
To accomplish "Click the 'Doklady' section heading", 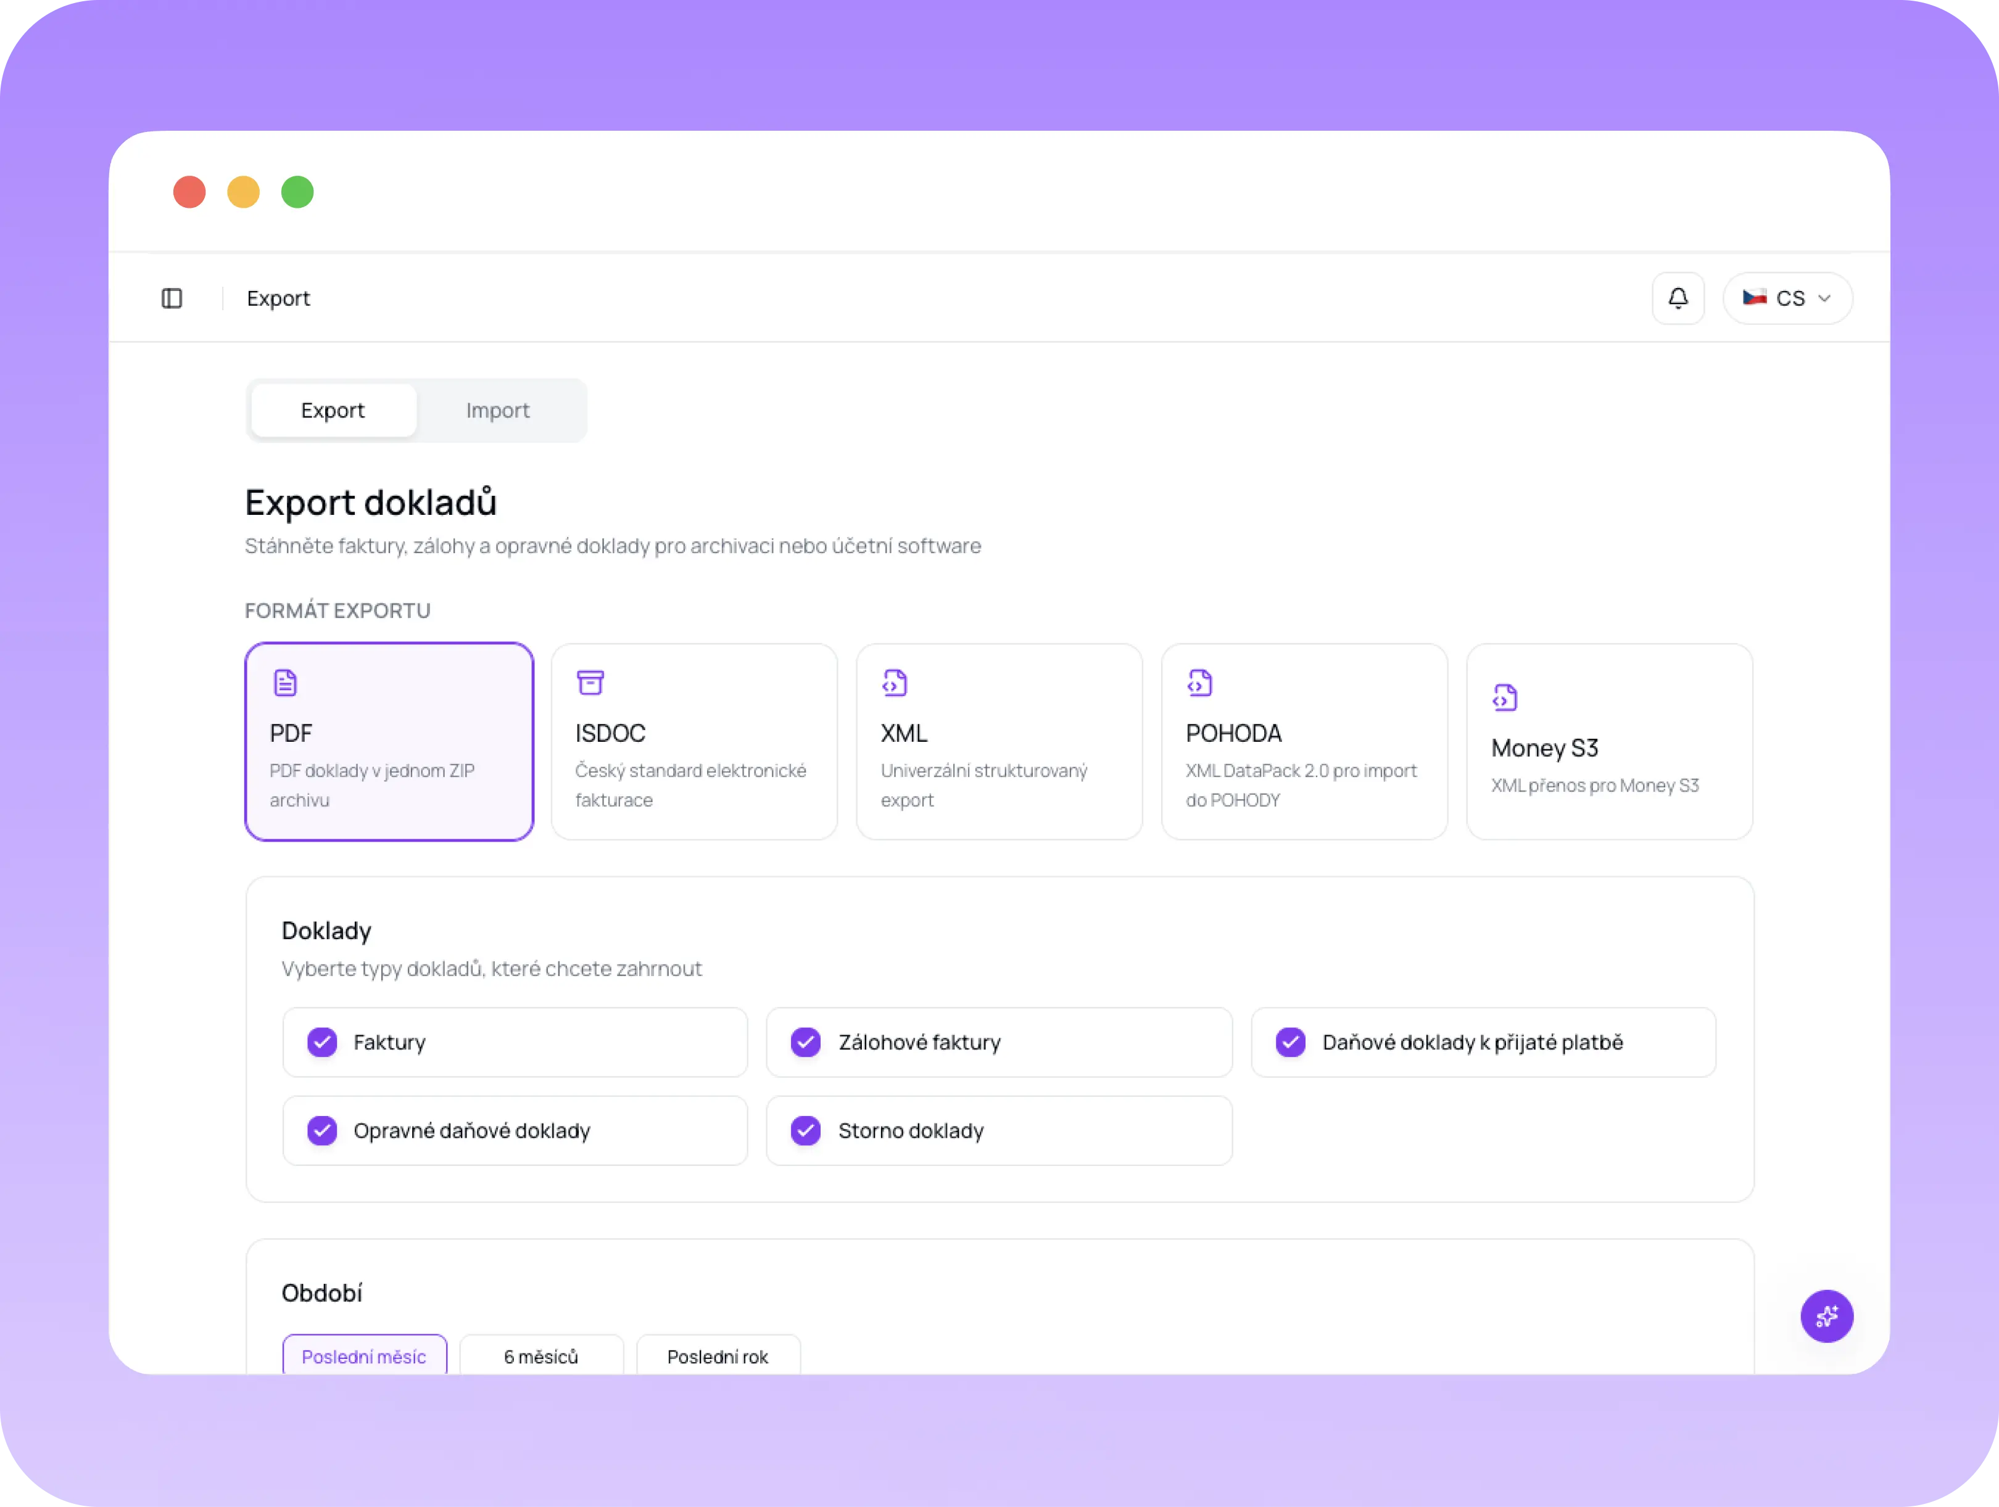I will (x=326, y=930).
